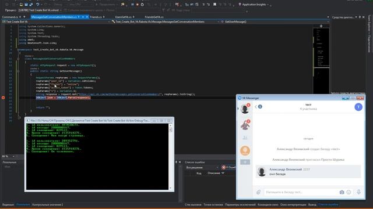Switch to the UsersGetVk.cs tab

click(123, 17)
